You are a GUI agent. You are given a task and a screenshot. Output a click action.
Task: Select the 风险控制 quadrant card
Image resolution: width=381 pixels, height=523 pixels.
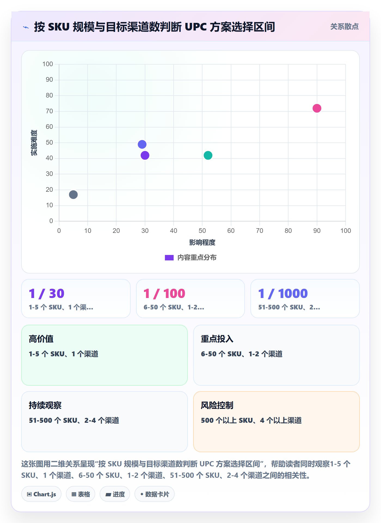276,422
